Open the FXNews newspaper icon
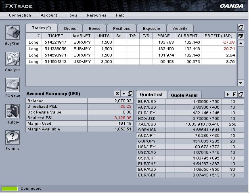The width and height of the screenshot is (249, 193). tap(13, 85)
